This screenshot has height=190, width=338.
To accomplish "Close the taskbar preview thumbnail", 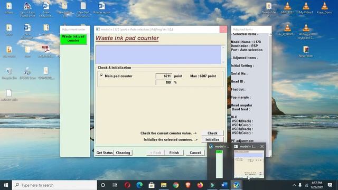I will [262, 147].
